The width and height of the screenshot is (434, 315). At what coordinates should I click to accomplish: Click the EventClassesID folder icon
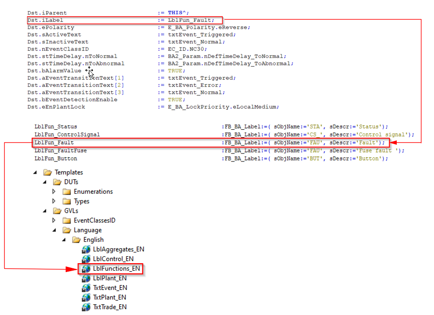coord(67,221)
